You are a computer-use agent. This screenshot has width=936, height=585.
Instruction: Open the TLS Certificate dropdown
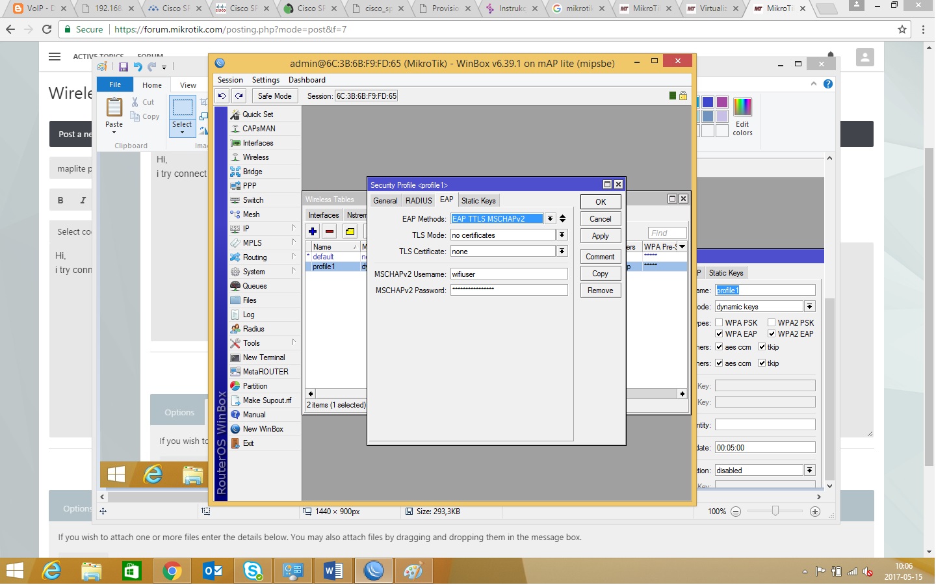point(562,252)
